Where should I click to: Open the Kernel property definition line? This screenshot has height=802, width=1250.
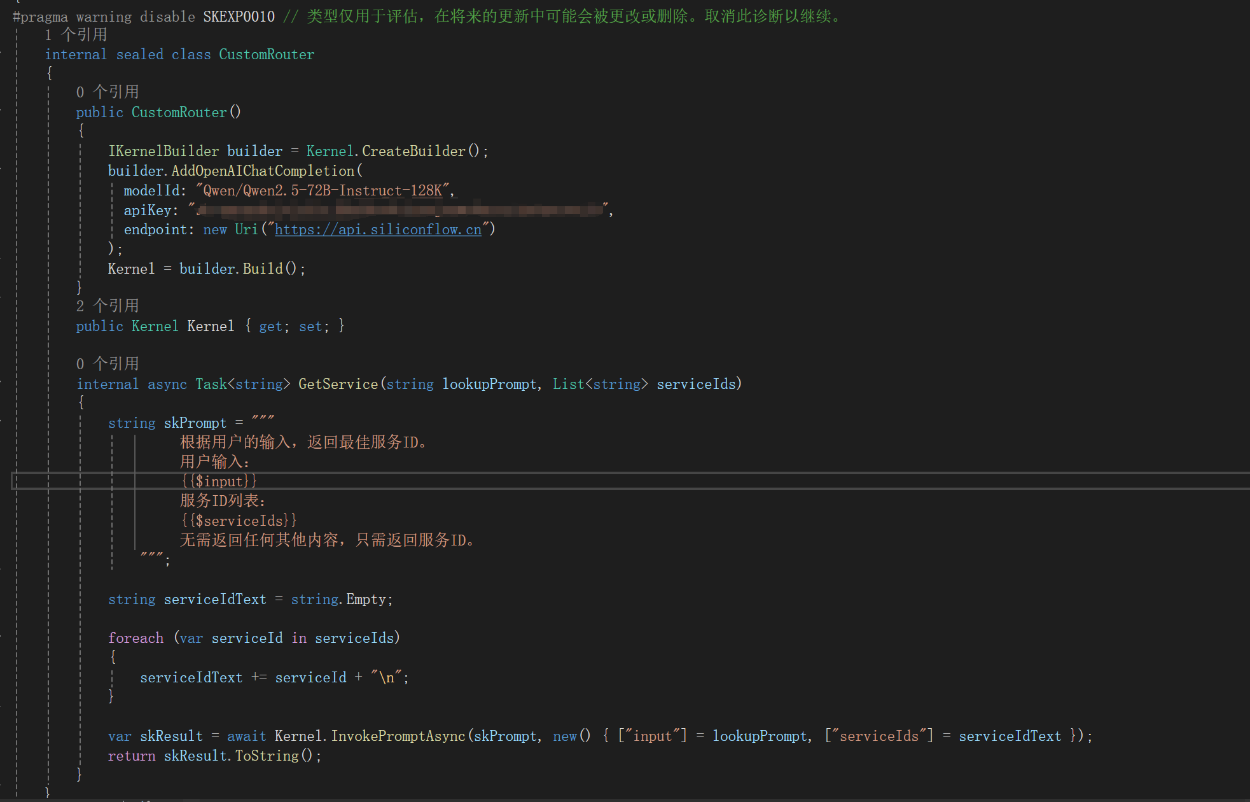coord(209,325)
